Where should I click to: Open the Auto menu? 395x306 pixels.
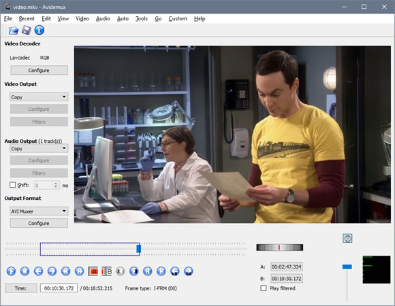[x=123, y=18]
